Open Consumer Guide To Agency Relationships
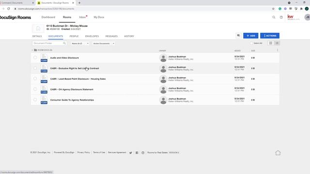This screenshot has height=174, width=310. (72, 100)
